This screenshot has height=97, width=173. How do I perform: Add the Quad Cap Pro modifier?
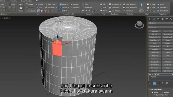[155, 40]
